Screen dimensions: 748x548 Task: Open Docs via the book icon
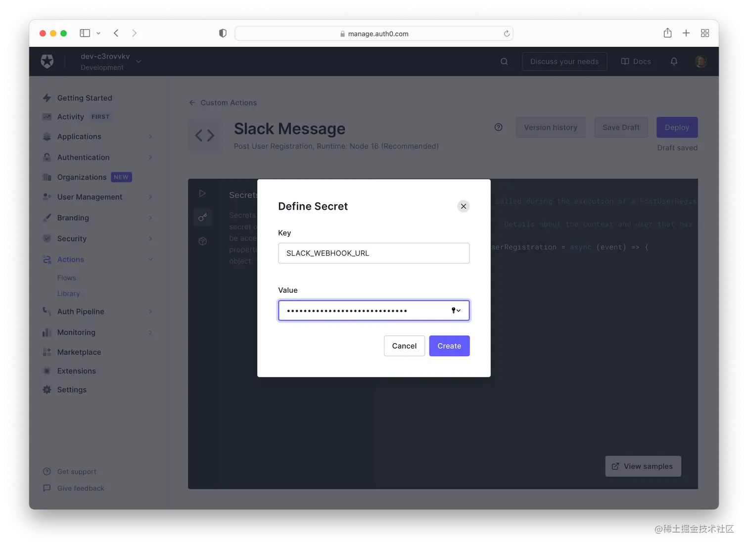pyautogui.click(x=624, y=61)
